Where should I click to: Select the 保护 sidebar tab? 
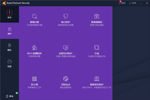click(x=9, y=30)
